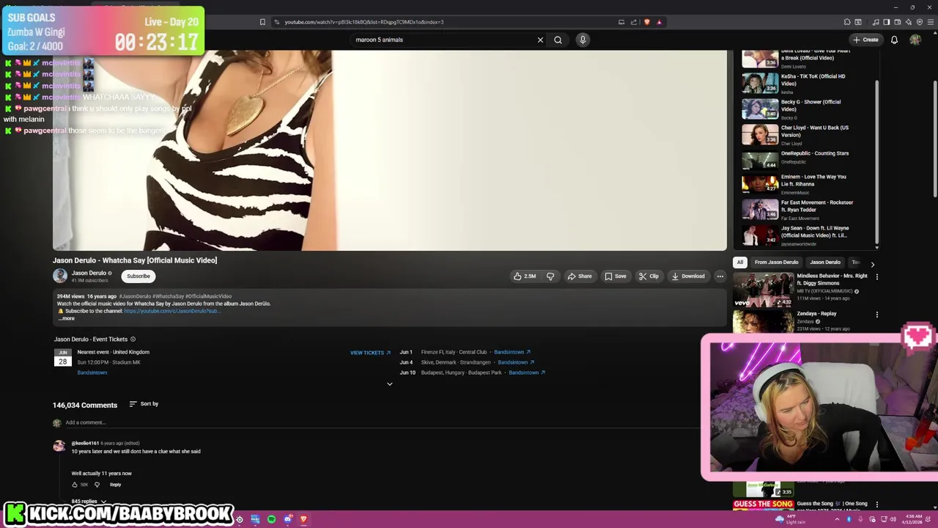
Task: Click the VIEW TICKETS link
Action: click(370, 353)
